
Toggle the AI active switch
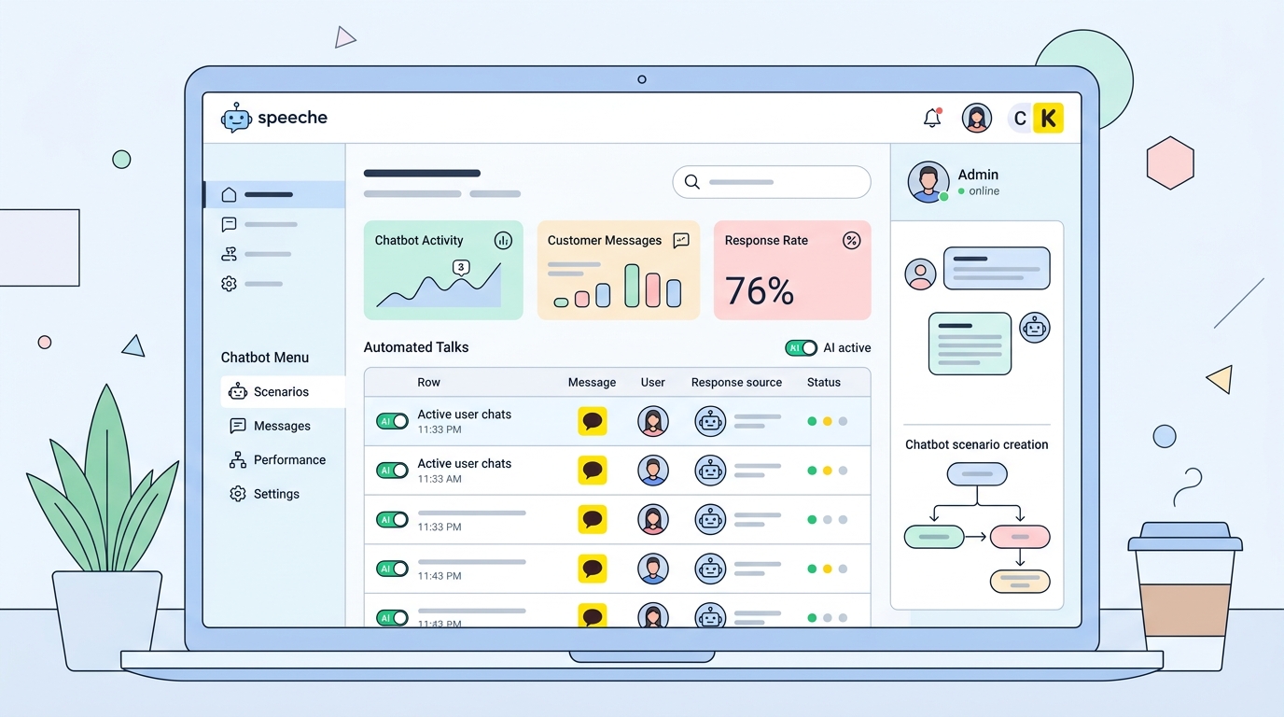coord(801,347)
